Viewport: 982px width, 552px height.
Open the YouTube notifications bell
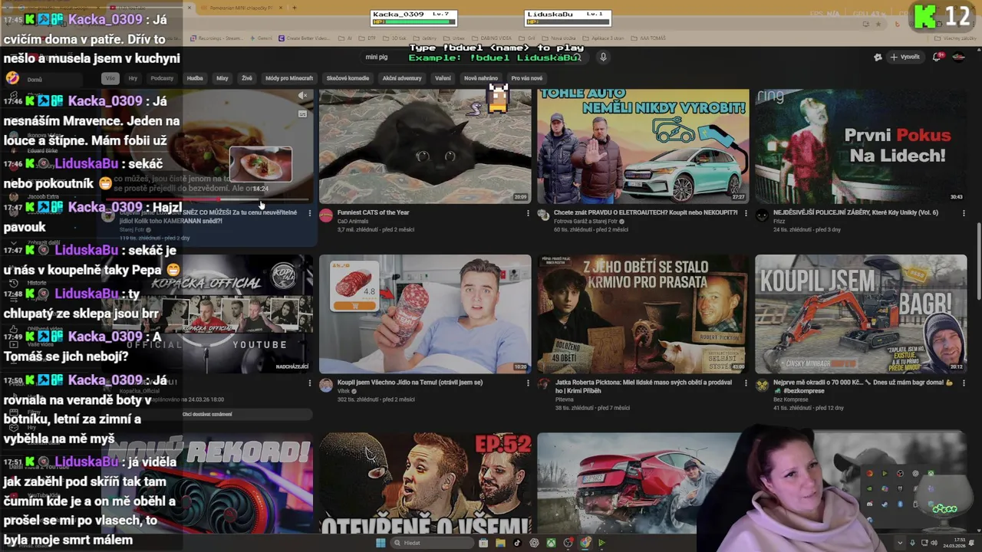[x=938, y=57]
